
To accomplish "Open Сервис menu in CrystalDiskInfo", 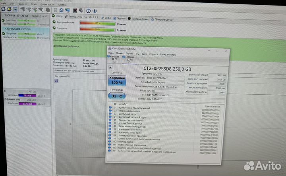I will 129,54.
